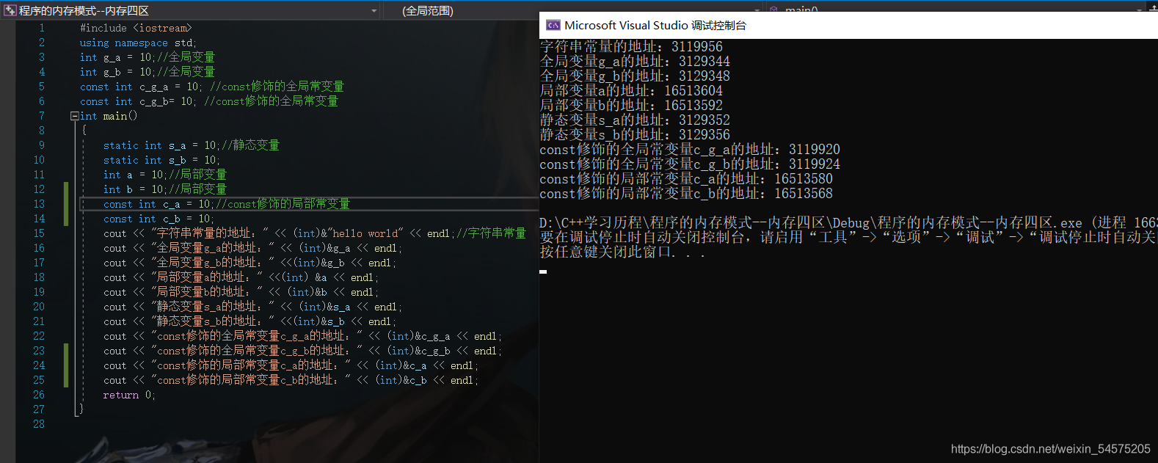Viewport: 1158px width, 463px height.
Task: Click the Microsoft Visual Studio 调试控制台 title bar
Action: (x=848, y=25)
